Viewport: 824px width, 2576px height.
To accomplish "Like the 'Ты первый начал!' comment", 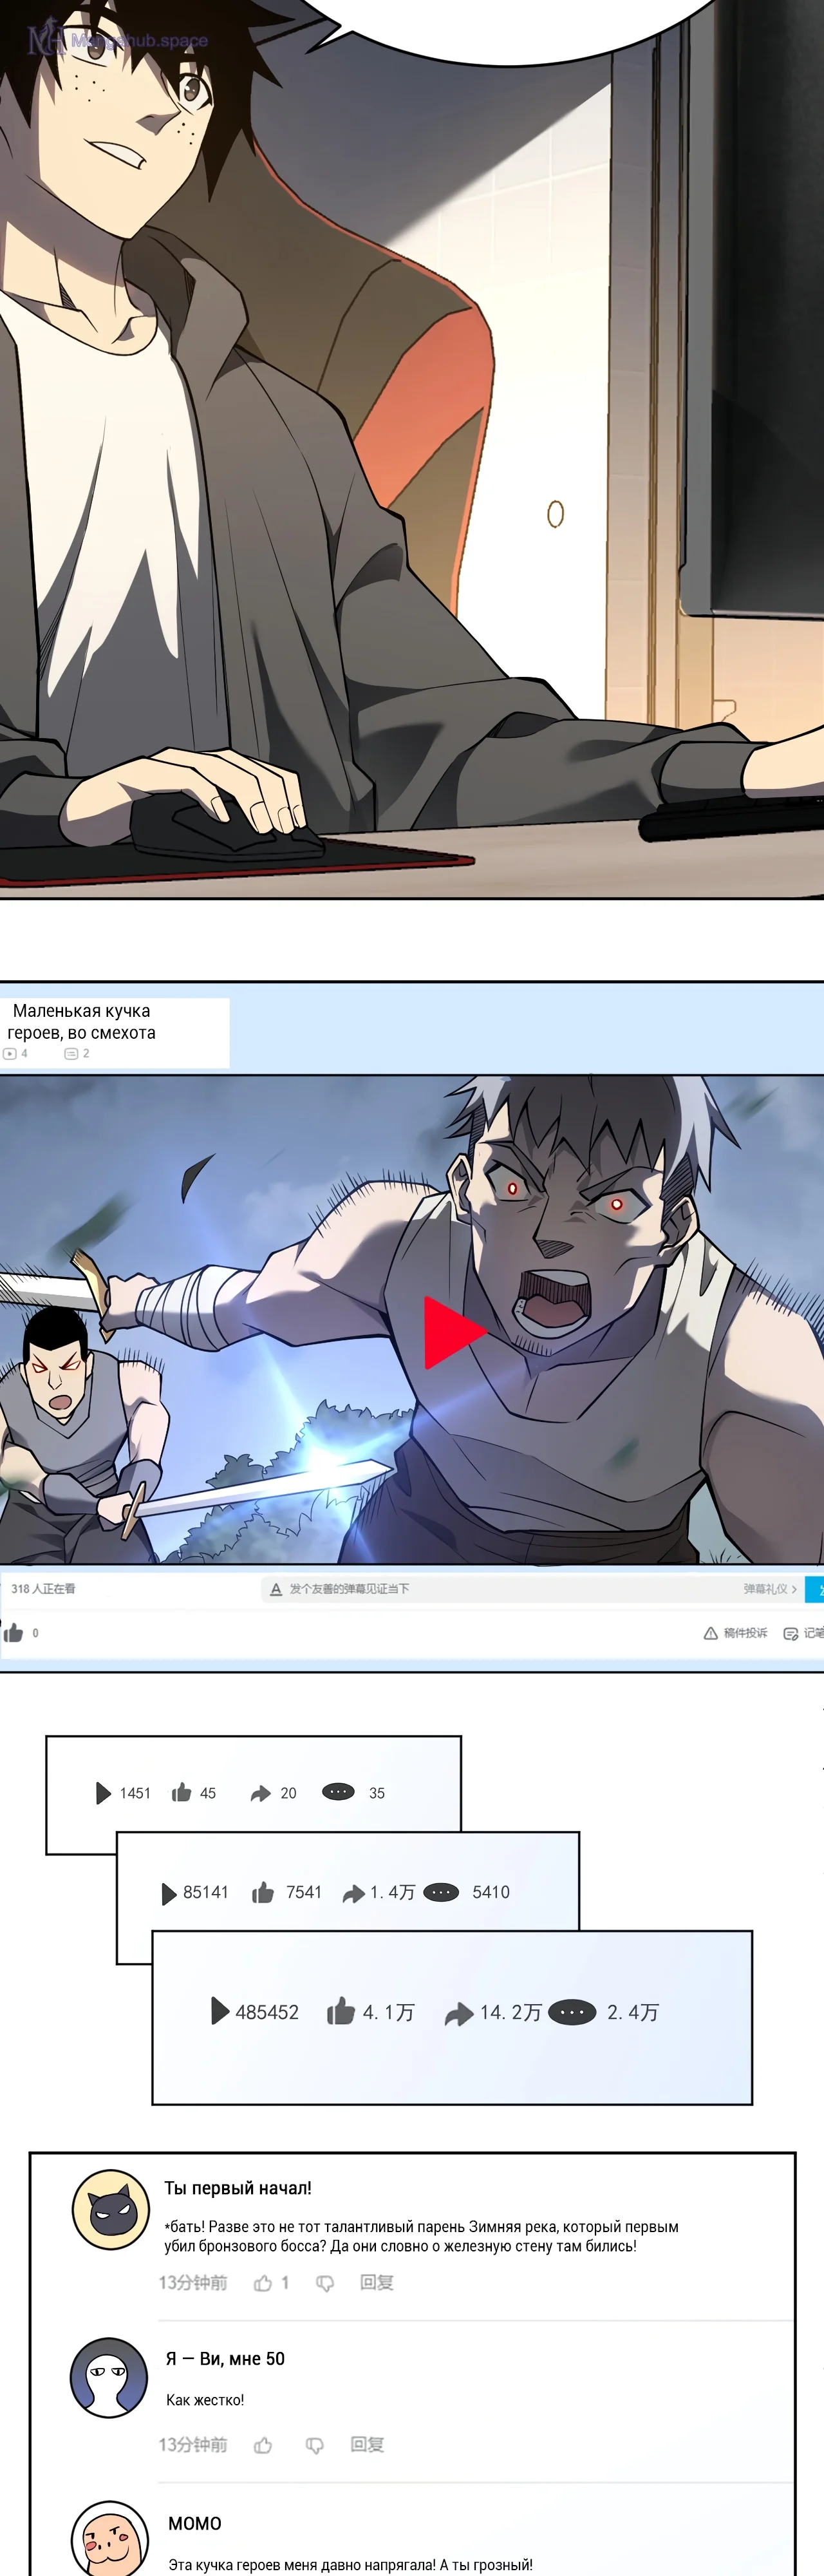I will [x=263, y=2283].
